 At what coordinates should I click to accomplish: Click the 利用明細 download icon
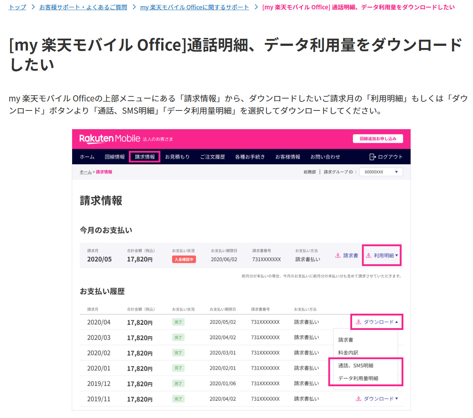(369, 256)
